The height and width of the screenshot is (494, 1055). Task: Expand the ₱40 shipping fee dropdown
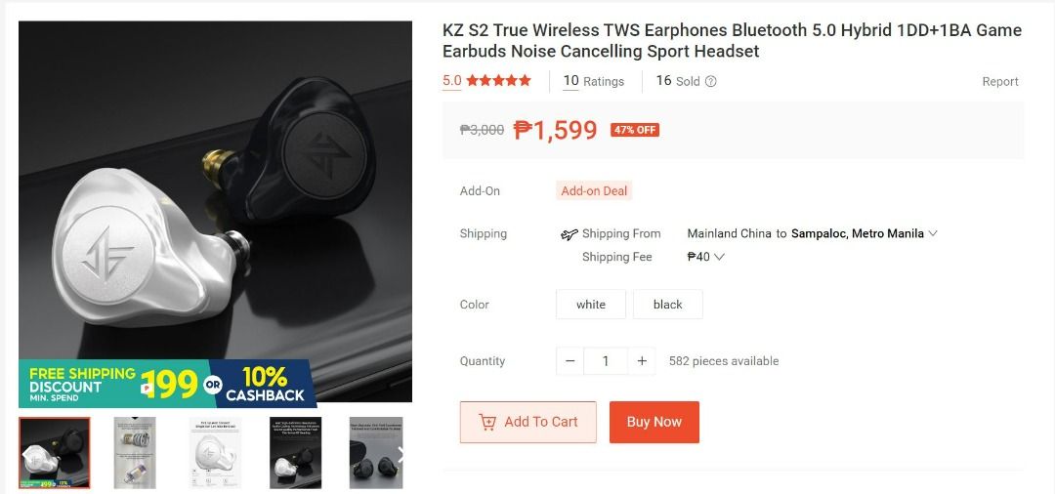pyautogui.click(x=706, y=257)
